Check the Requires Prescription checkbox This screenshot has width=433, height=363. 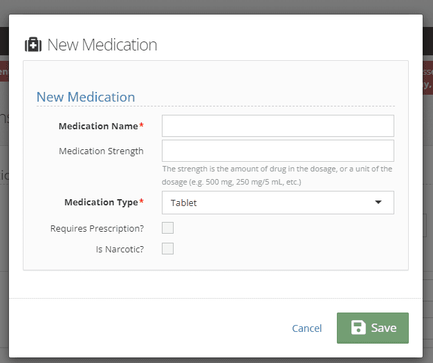click(x=167, y=228)
